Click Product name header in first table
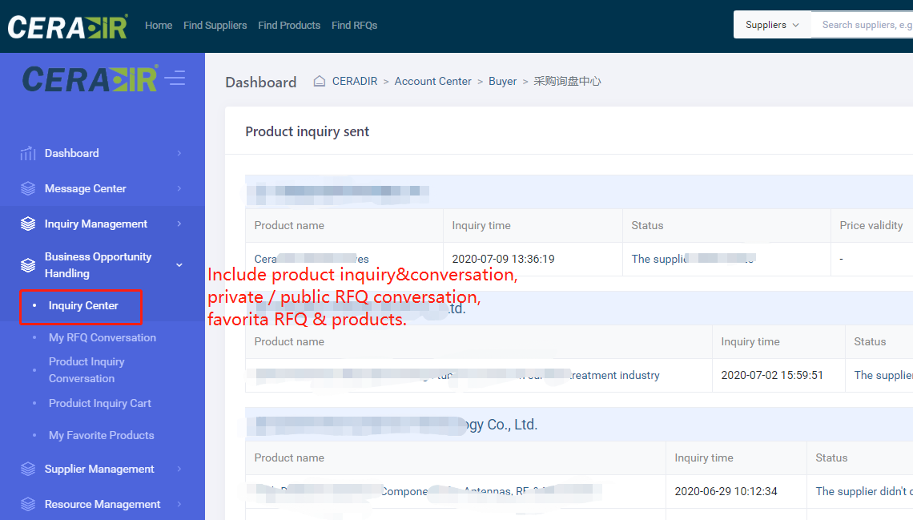The width and height of the screenshot is (913, 520). 289,225
